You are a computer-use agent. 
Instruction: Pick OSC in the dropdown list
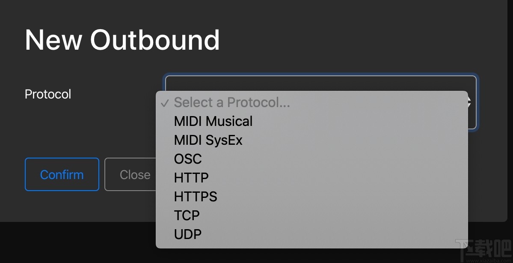188,159
